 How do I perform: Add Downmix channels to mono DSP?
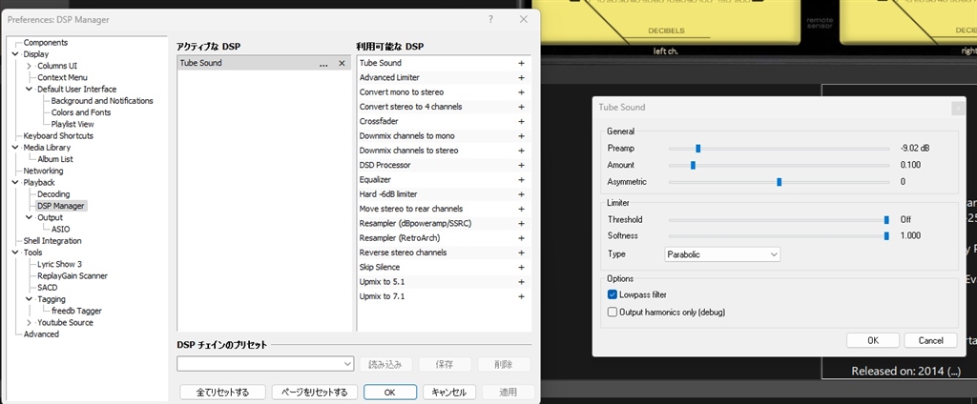click(x=521, y=136)
